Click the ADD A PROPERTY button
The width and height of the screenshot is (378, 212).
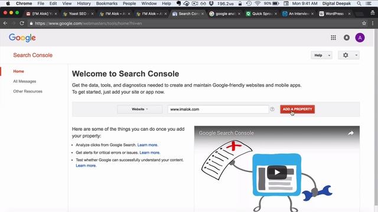[298, 109]
